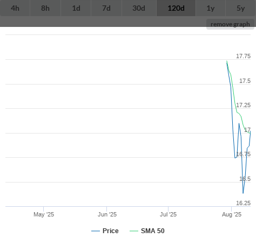Viewport: 256px width, 245px height.
Task: Choose the 1d range tab
Action: tap(76, 8)
